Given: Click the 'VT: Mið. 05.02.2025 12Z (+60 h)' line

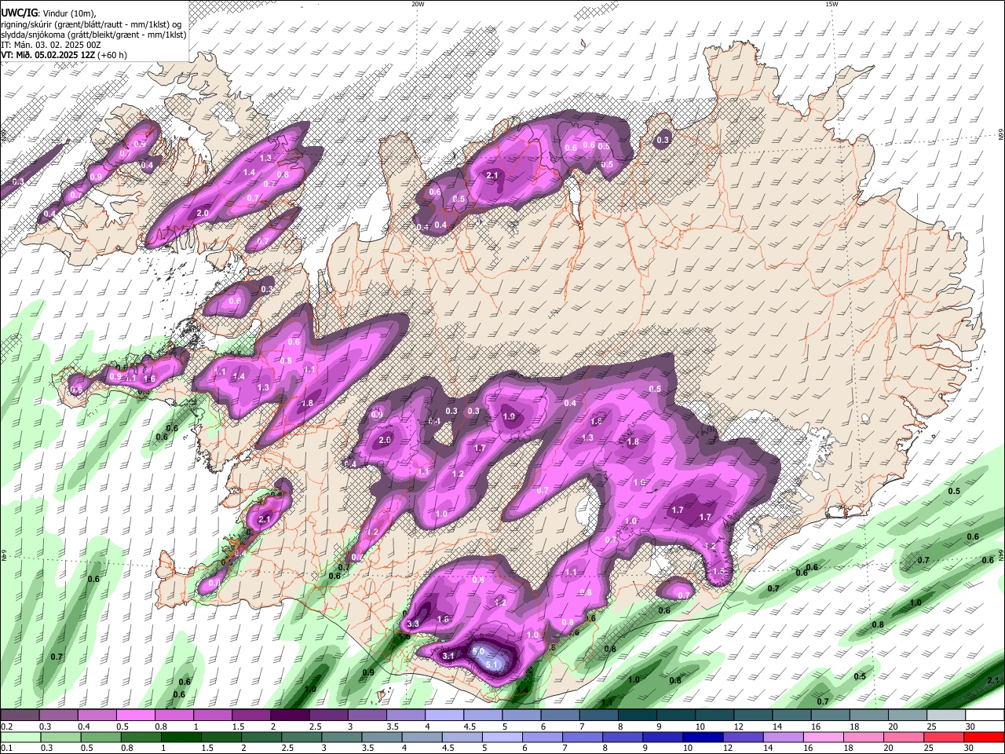Looking at the screenshot, I should pyautogui.click(x=64, y=55).
